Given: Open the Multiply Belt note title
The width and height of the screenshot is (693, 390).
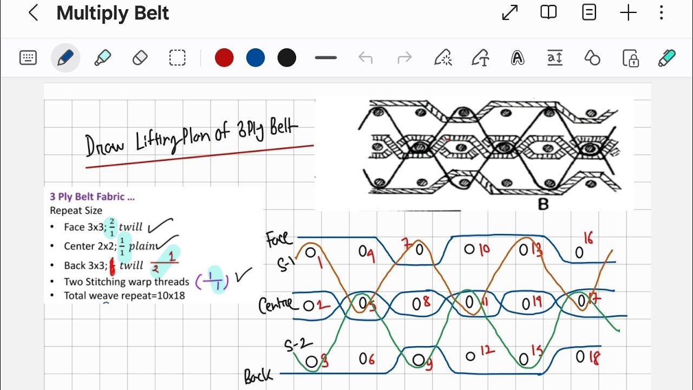Looking at the screenshot, I should pyautogui.click(x=113, y=13).
